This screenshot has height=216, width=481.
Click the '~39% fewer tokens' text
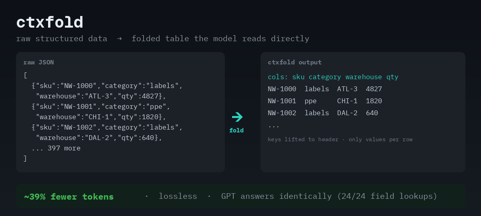coord(69,196)
